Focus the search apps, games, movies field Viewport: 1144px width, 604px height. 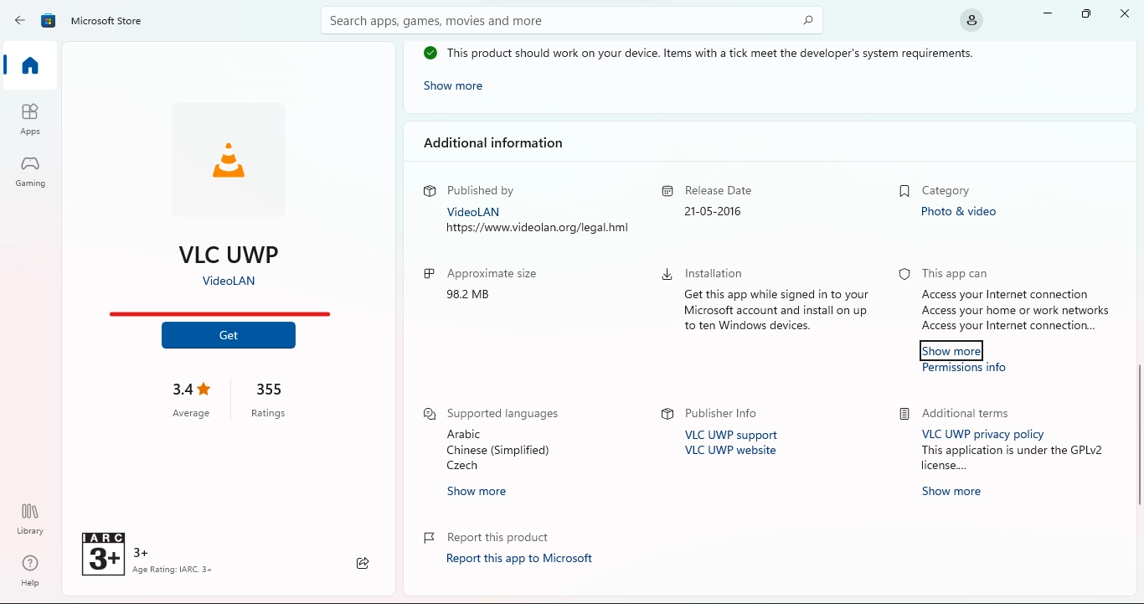pyautogui.click(x=572, y=20)
